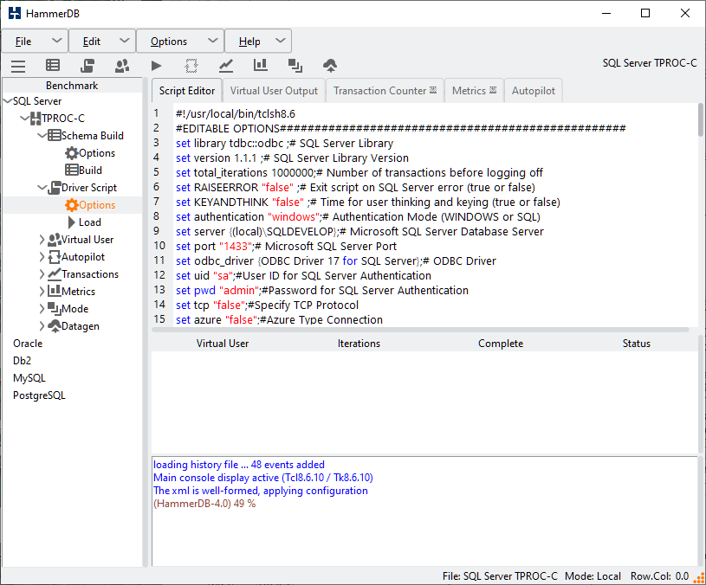The image size is (706, 585).
Task: Click the Autopilot toolbar icon
Action: click(x=191, y=66)
